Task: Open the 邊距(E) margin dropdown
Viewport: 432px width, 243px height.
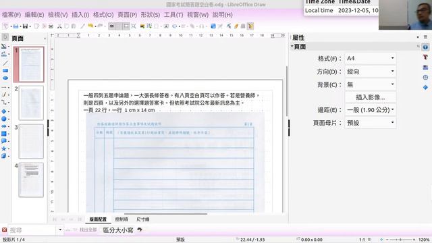Action: click(x=371, y=110)
